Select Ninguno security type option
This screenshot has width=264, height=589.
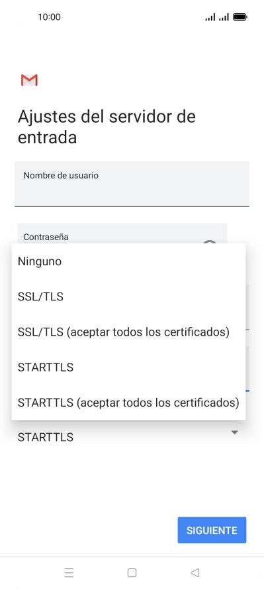point(128,261)
